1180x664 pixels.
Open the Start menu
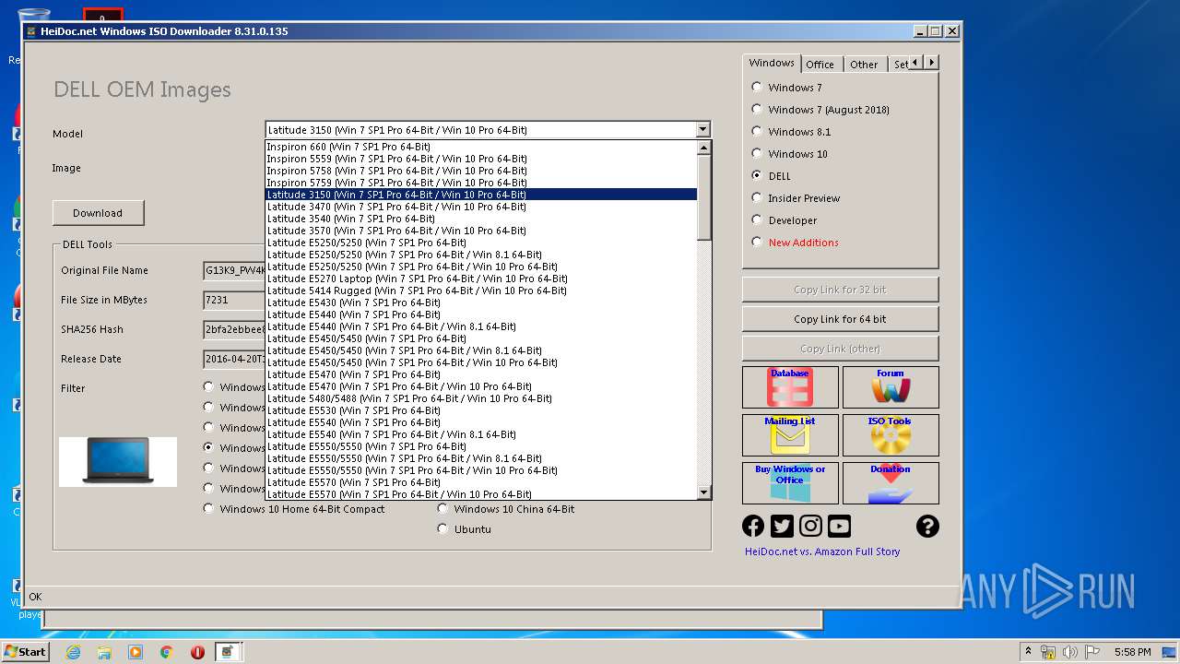pyautogui.click(x=25, y=652)
